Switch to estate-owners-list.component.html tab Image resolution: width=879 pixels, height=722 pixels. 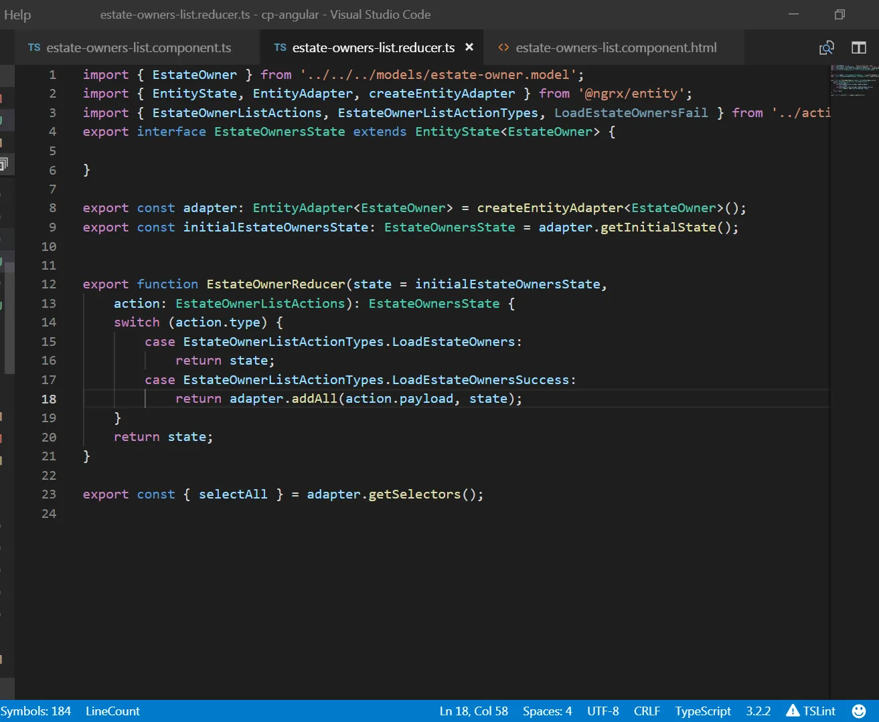pos(615,48)
